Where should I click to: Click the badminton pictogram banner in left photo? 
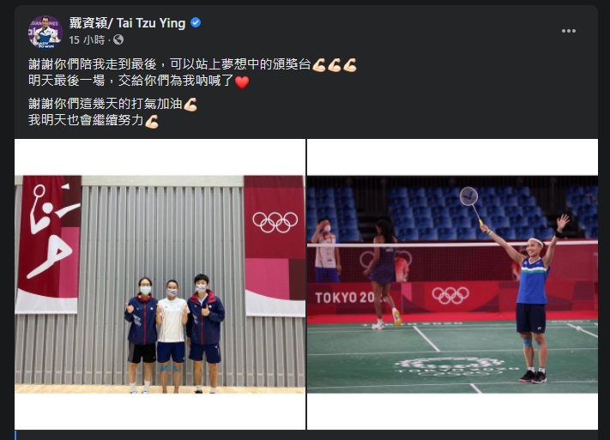pyautogui.click(x=49, y=244)
